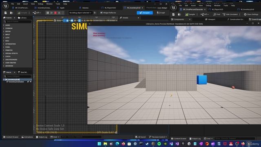Open Output Log in widget editor
The width and height of the screenshot is (261, 147).
click(x=42, y=137)
